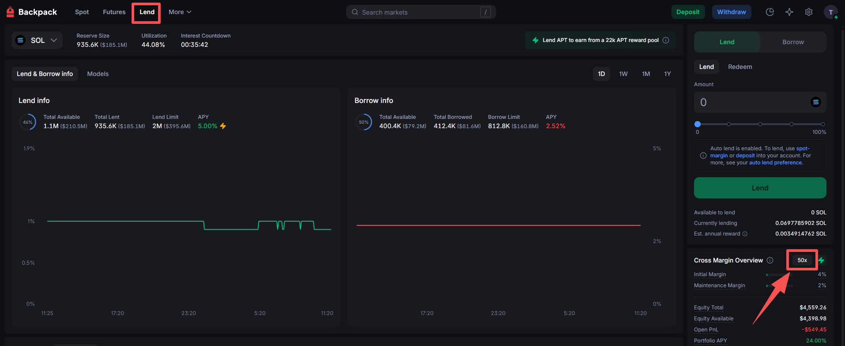This screenshot has width=845, height=346.
Task: Open the portfolio pie chart icon
Action: pyautogui.click(x=770, y=12)
